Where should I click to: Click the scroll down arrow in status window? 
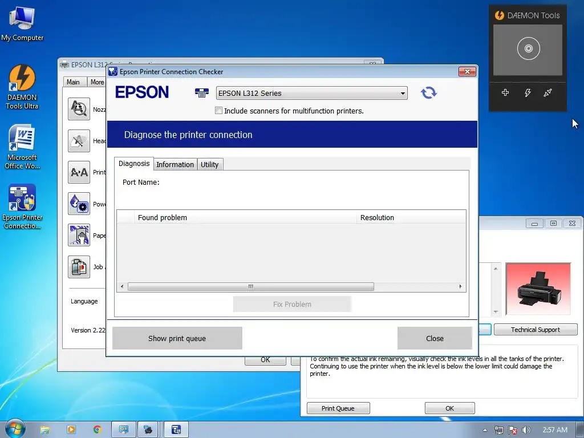[496, 312]
